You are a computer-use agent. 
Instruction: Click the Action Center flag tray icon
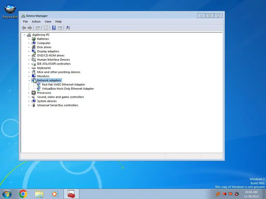tap(224, 194)
